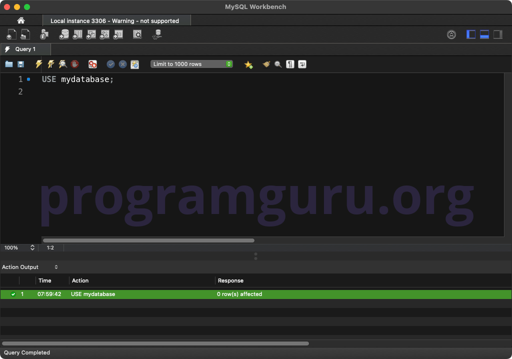Select the Query 1 tab

coord(25,49)
